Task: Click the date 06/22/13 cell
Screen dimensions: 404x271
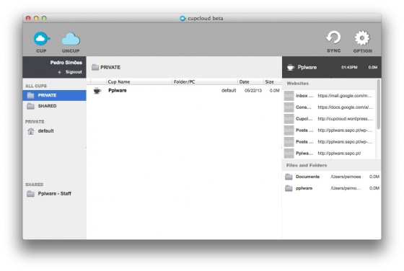Action: 253,91
